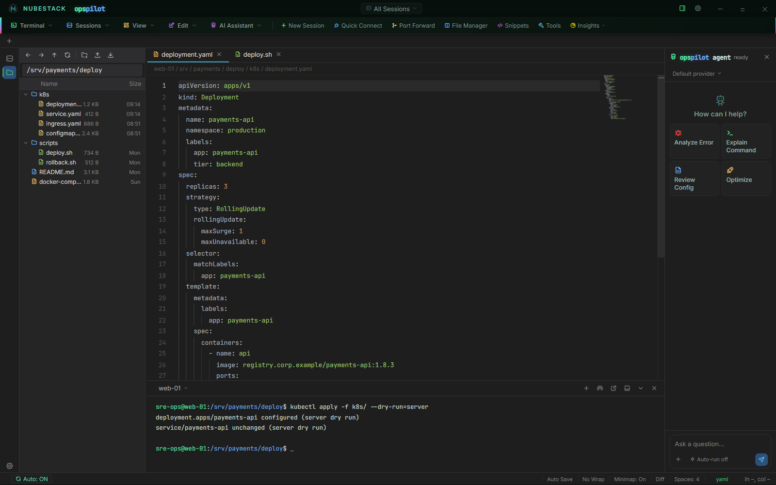Open the Default provider dropdown
The image size is (776, 485).
697,74
